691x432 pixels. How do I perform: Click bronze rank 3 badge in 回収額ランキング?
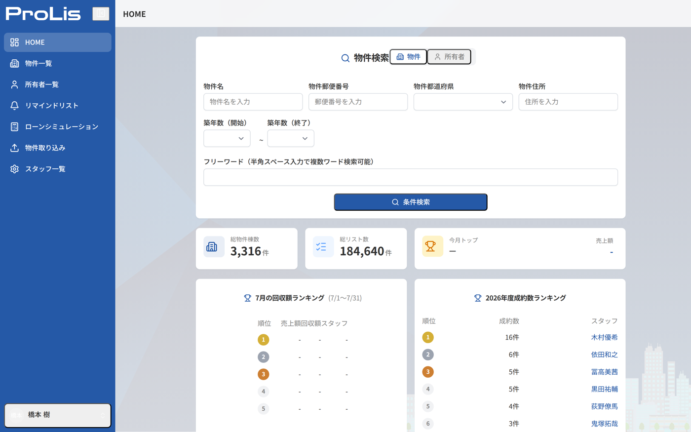[264, 374]
